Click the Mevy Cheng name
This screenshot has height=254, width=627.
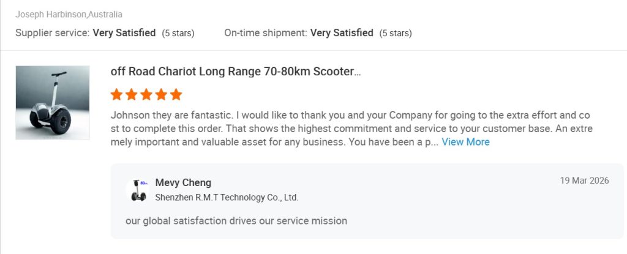pyautogui.click(x=183, y=182)
